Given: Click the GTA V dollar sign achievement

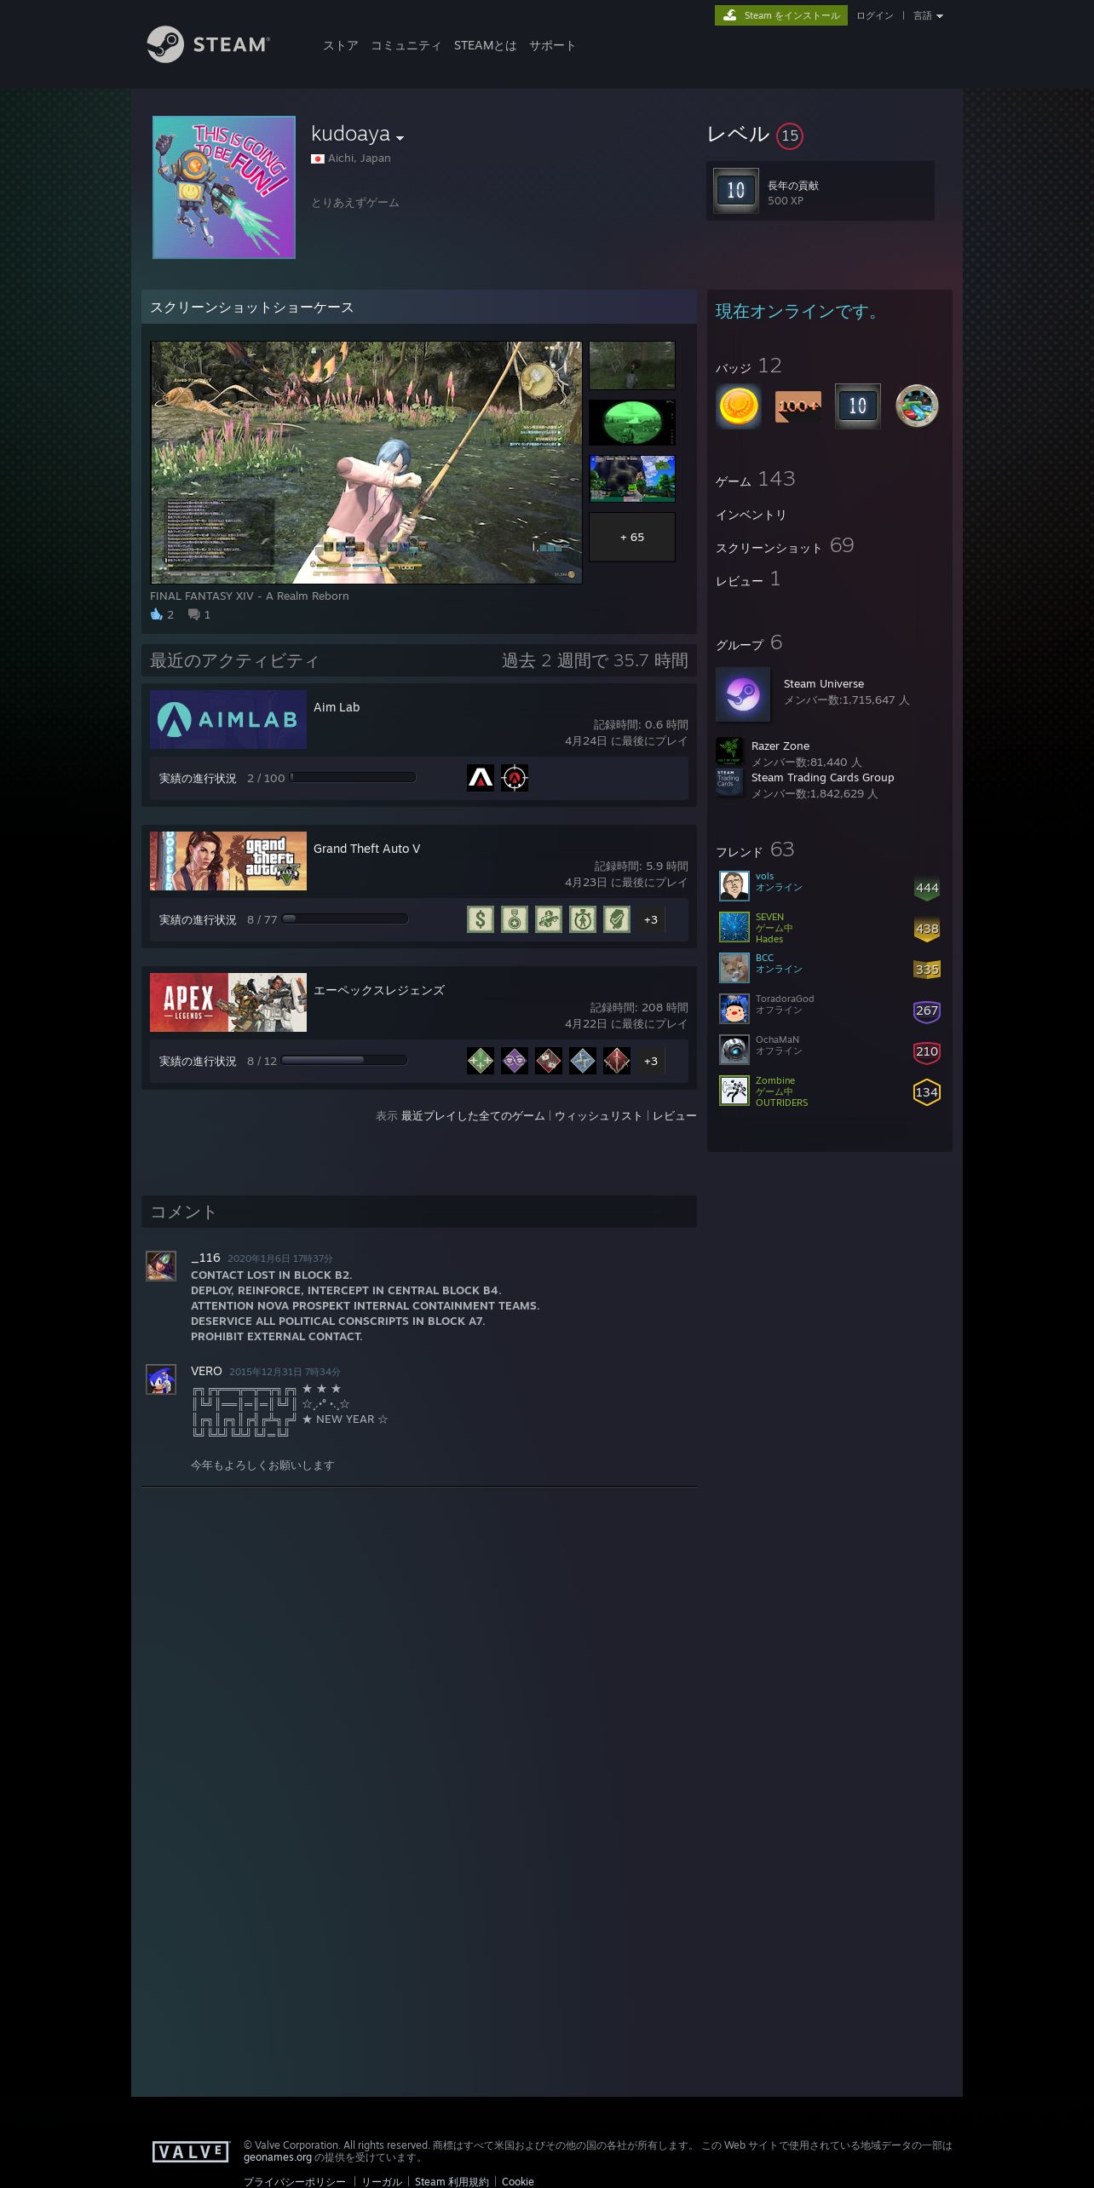Looking at the screenshot, I should coord(481,919).
